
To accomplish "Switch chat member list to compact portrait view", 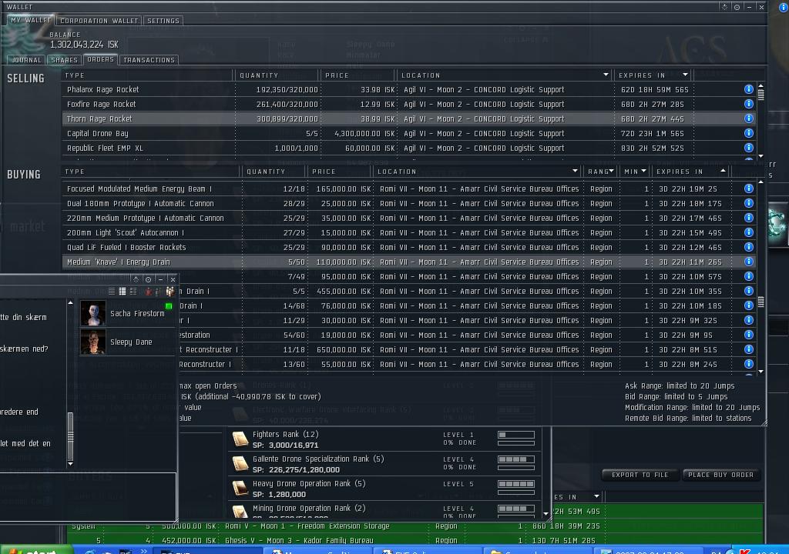I will pos(133,291).
